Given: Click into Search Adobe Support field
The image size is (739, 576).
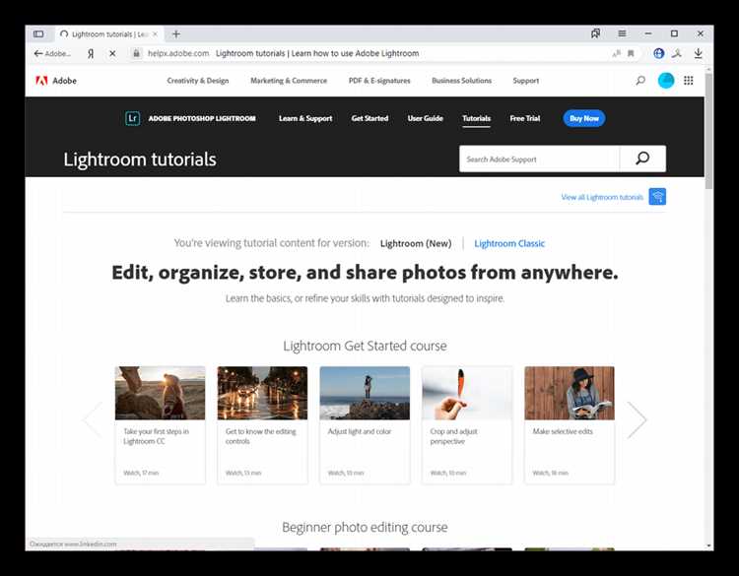Looking at the screenshot, I should click(539, 159).
